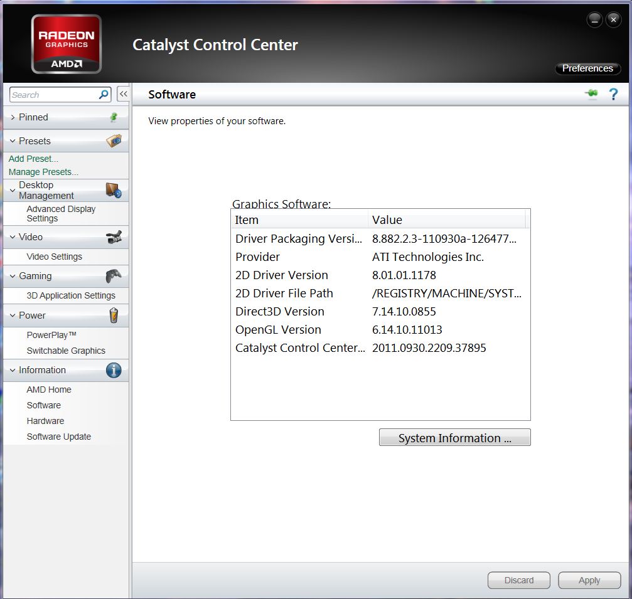632x599 pixels.
Task: Pin the Software page using the green pin
Action: (592, 94)
